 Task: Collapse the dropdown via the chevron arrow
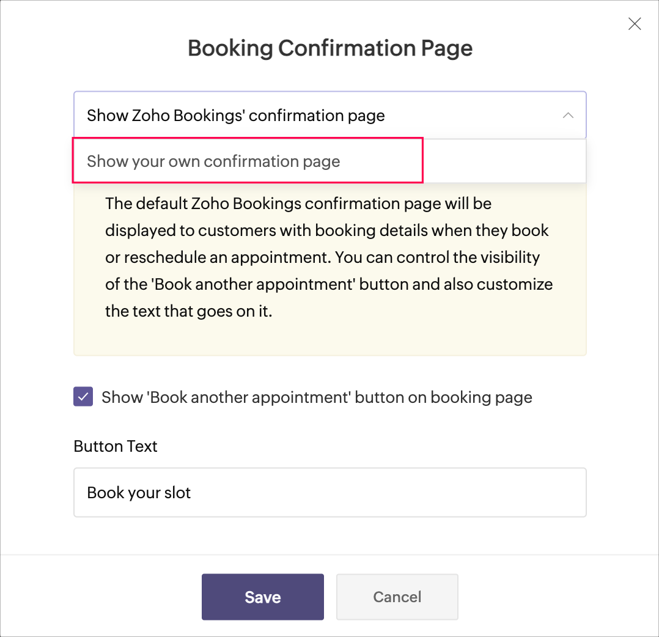pyautogui.click(x=568, y=115)
